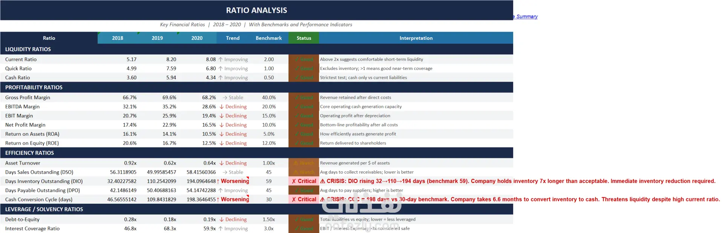The width and height of the screenshot is (724, 233).
Task: Select Gross Profit Margin Stable trend cell
Action: pos(233,97)
